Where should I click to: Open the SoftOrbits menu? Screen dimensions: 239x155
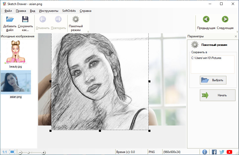click(x=69, y=11)
